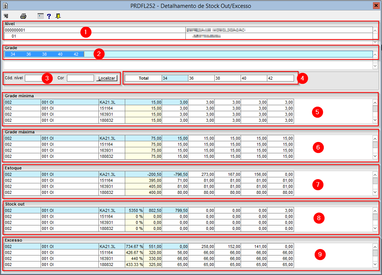Click the Grade mínima scrollbar thumb
The height and width of the screenshot is (275, 382).
375,109
